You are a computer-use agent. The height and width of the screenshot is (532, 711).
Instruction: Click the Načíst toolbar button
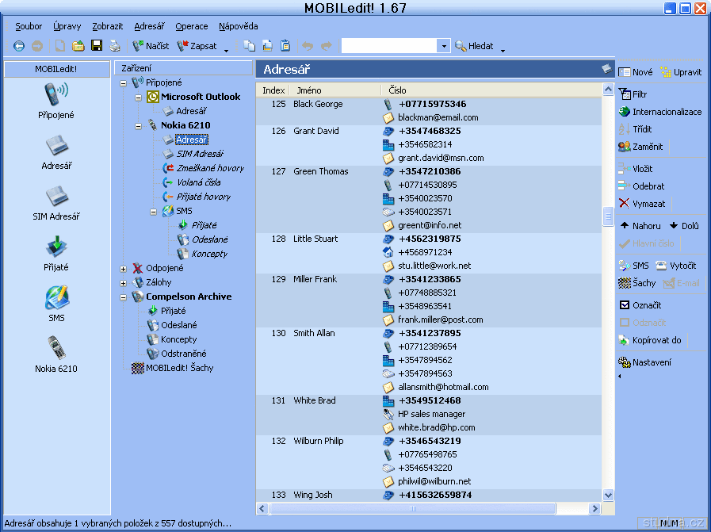click(151, 46)
